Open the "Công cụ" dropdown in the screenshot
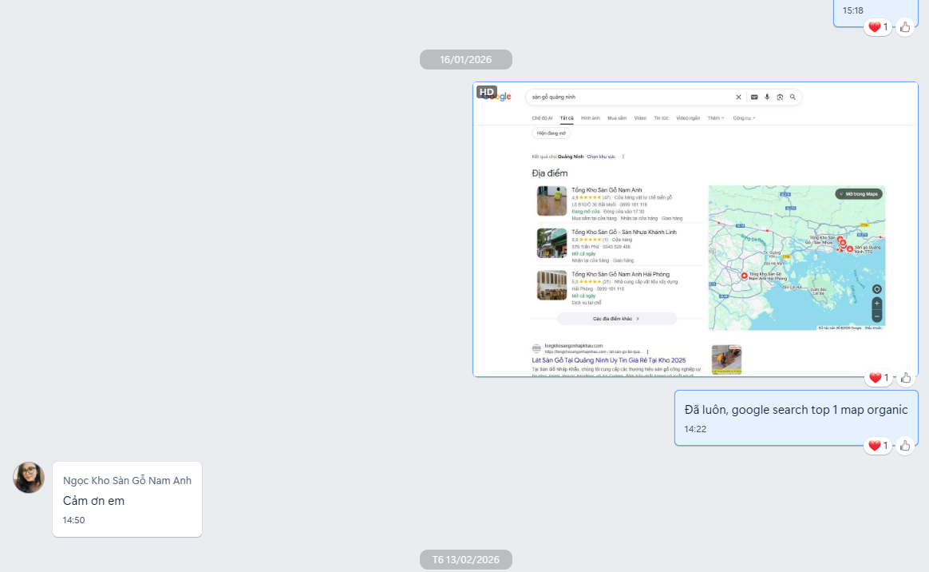This screenshot has width=929, height=572. point(743,118)
